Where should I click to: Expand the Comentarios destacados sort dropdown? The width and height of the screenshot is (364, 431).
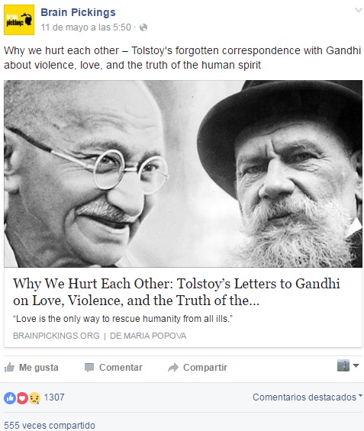tap(308, 397)
